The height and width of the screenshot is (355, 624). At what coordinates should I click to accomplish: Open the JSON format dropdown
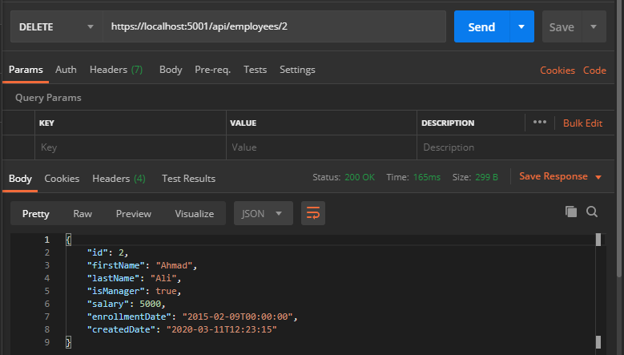coord(263,213)
